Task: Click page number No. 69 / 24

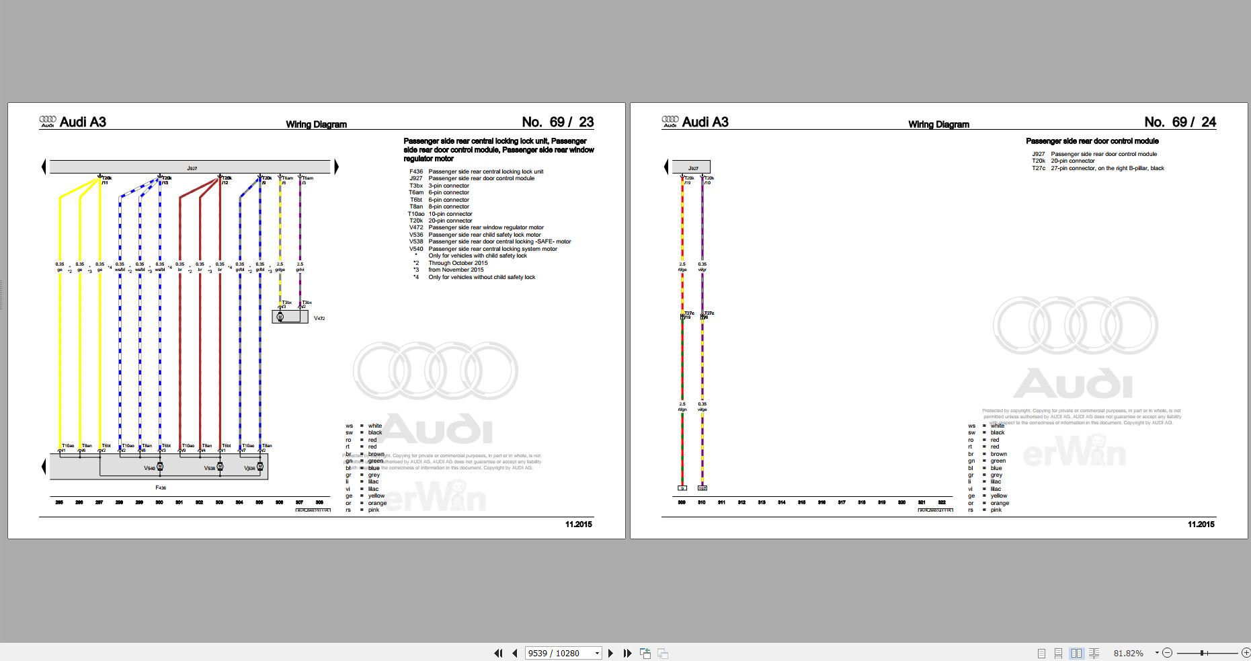Action: coord(1180,122)
